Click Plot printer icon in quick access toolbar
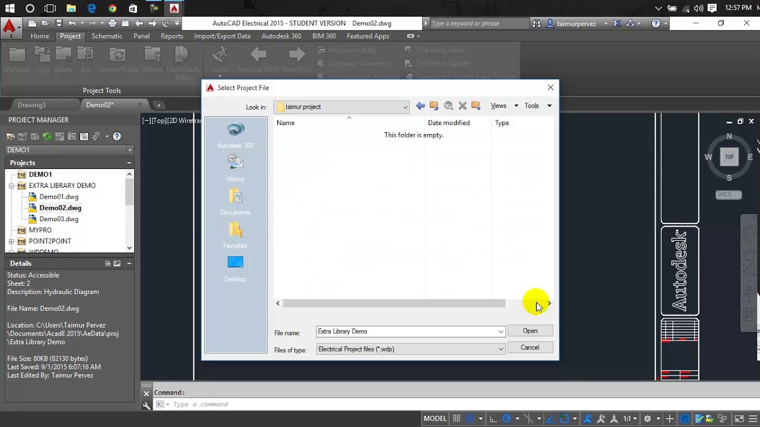The image size is (760, 427). tap(112, 23)
